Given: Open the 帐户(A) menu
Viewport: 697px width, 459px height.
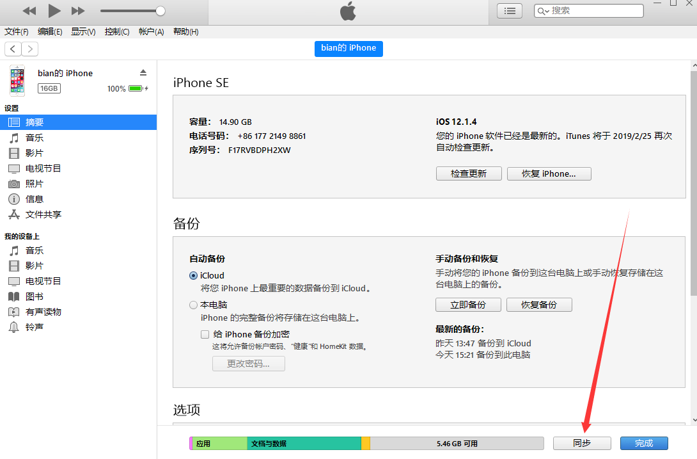Looking at the screenshot, I should [x=151, y=31].
